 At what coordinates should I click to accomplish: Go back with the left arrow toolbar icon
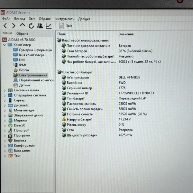[5, 26]
